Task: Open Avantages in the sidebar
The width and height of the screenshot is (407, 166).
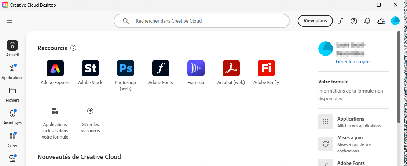Action: [x=12, y=117]
